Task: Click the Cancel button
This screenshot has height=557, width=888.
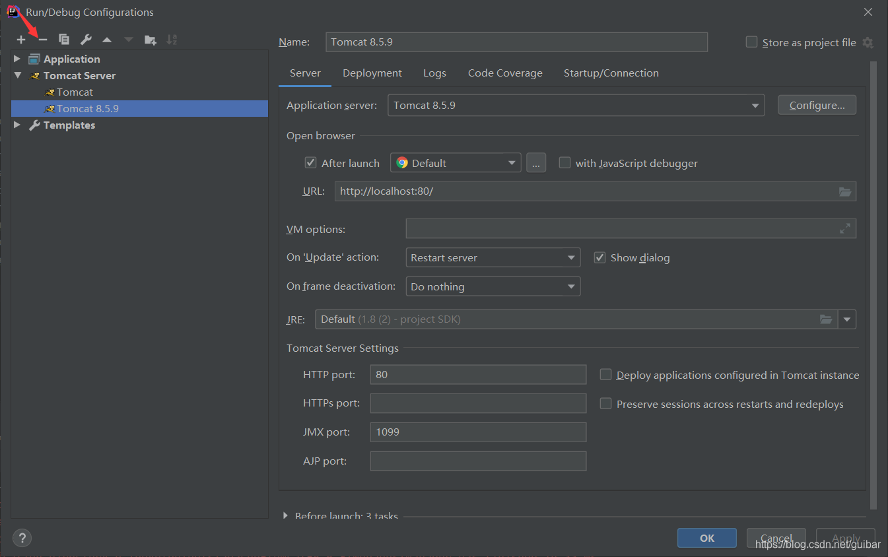Action: [x=776, y=538]
